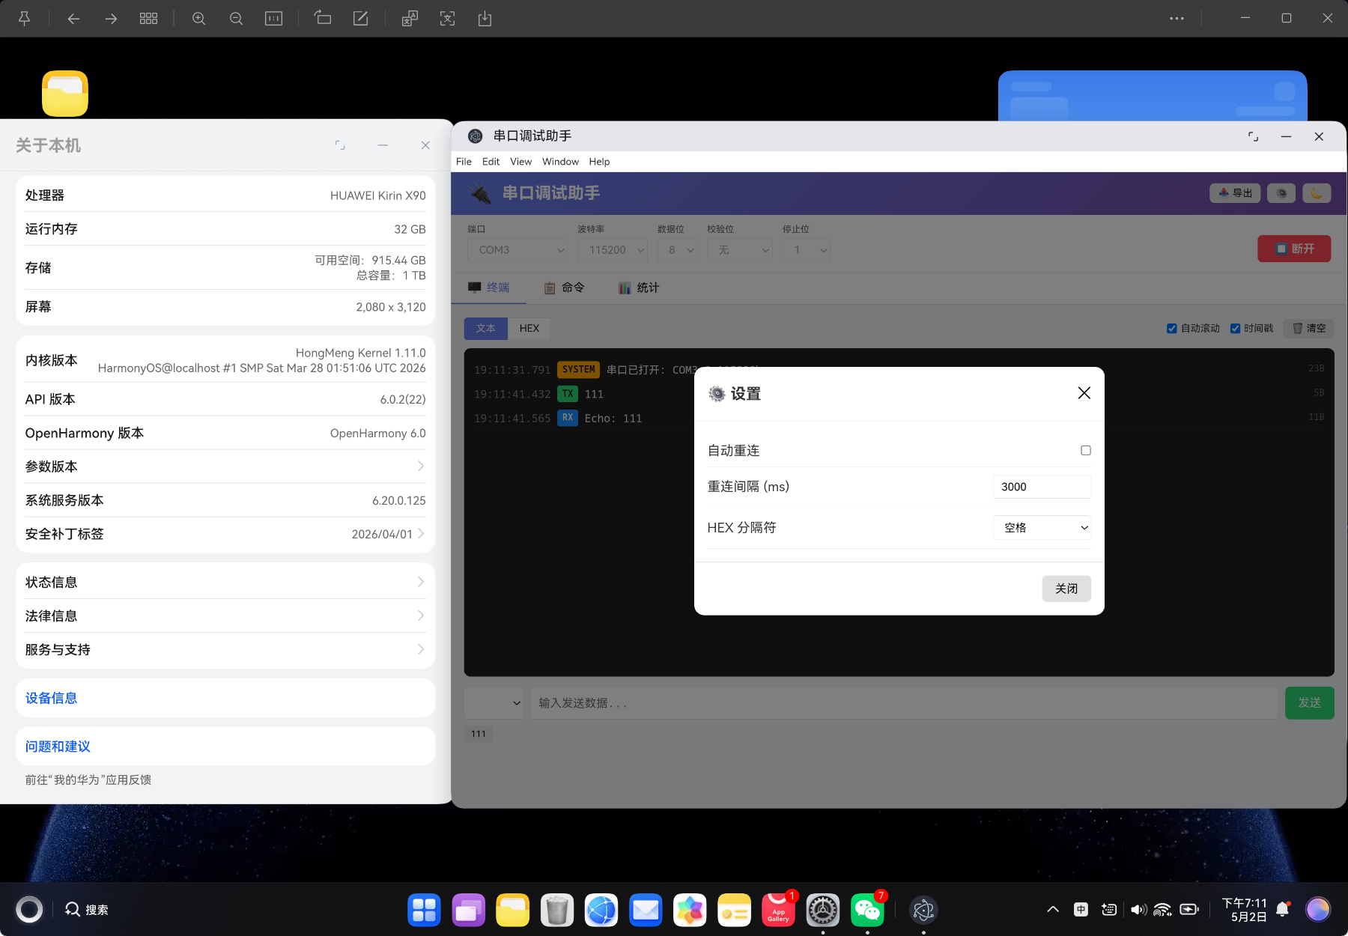Open WeChat from the dock
The height and width of the screenshot is (936, 1348).
867,910
